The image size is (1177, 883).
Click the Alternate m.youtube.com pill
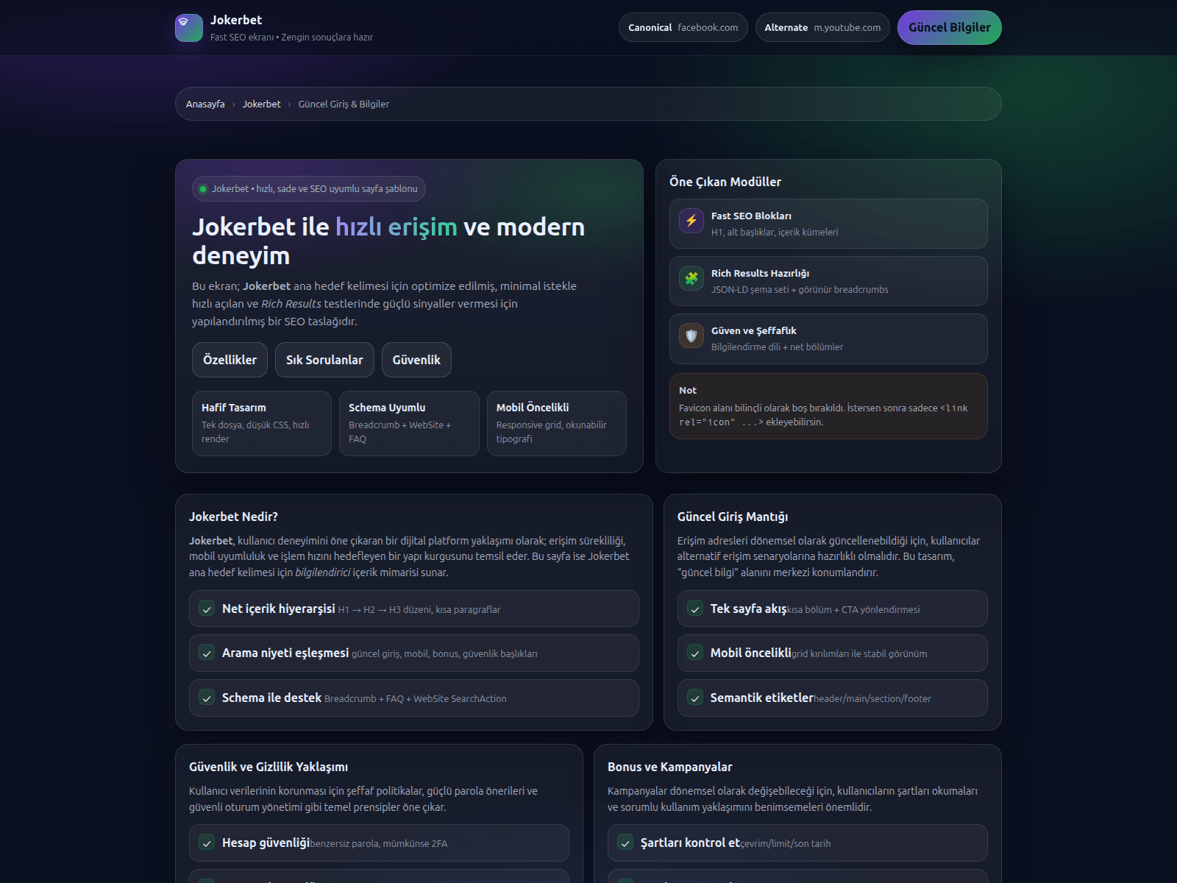tap(822, 28)
